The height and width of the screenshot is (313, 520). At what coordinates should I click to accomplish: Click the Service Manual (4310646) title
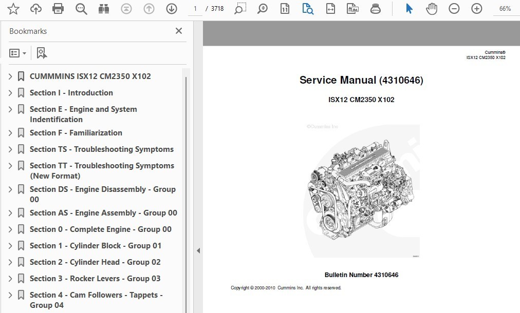click(361, 80)
